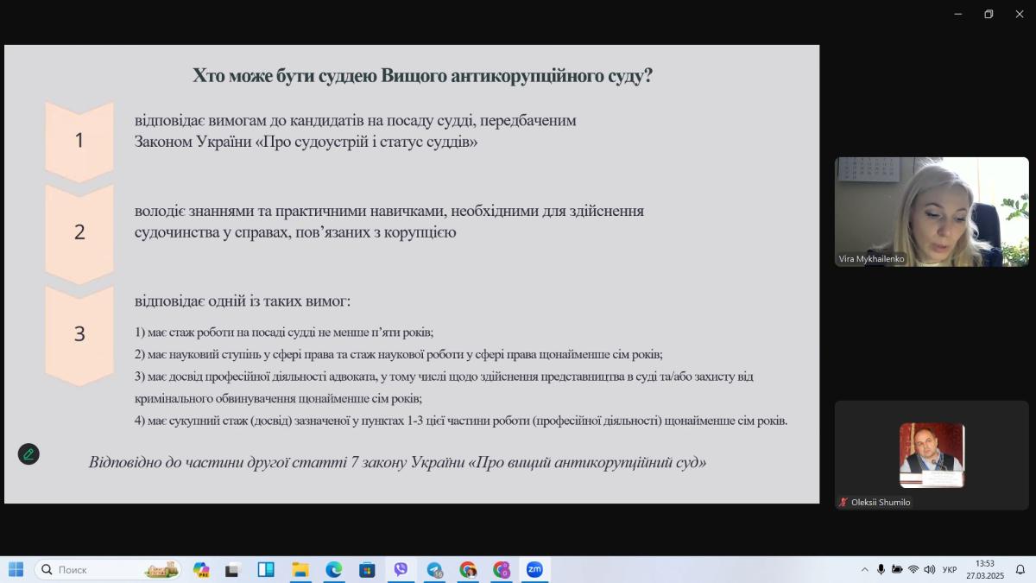Open Microsoft Store from the taskbar

coord(367,569)
